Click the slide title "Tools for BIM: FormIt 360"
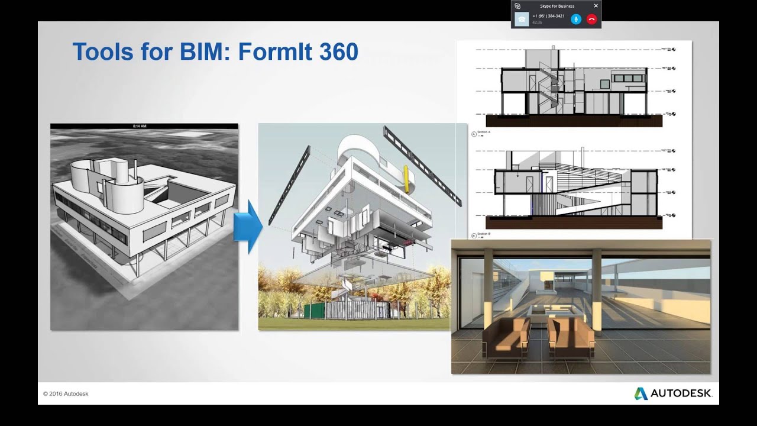 (x=215, y=52)
